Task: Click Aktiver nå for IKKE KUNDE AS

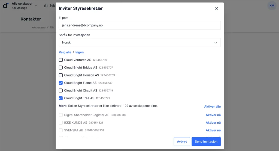Action: 213,123
